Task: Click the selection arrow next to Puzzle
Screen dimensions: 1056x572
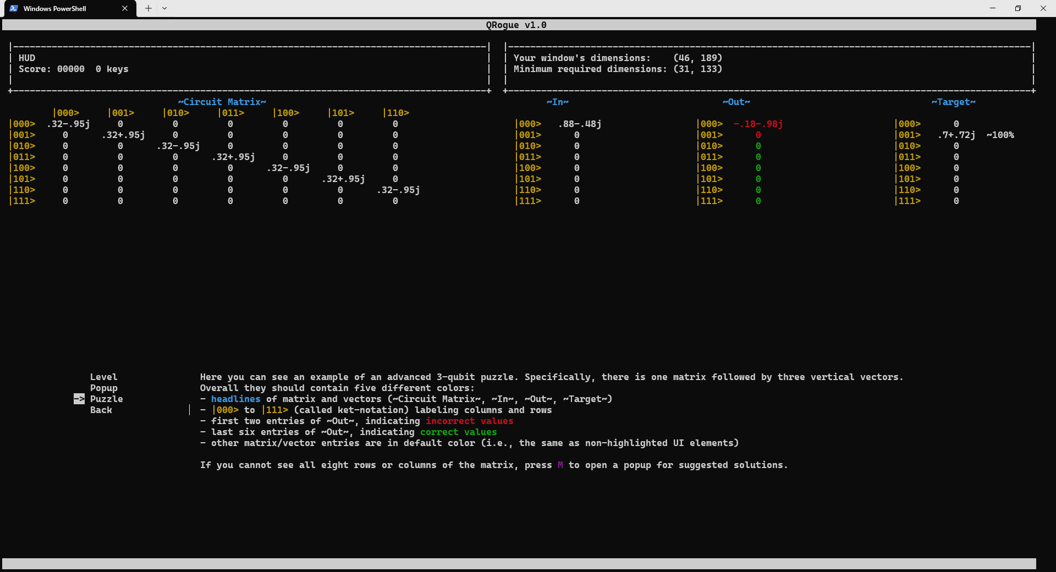Action: coord(79,399)
